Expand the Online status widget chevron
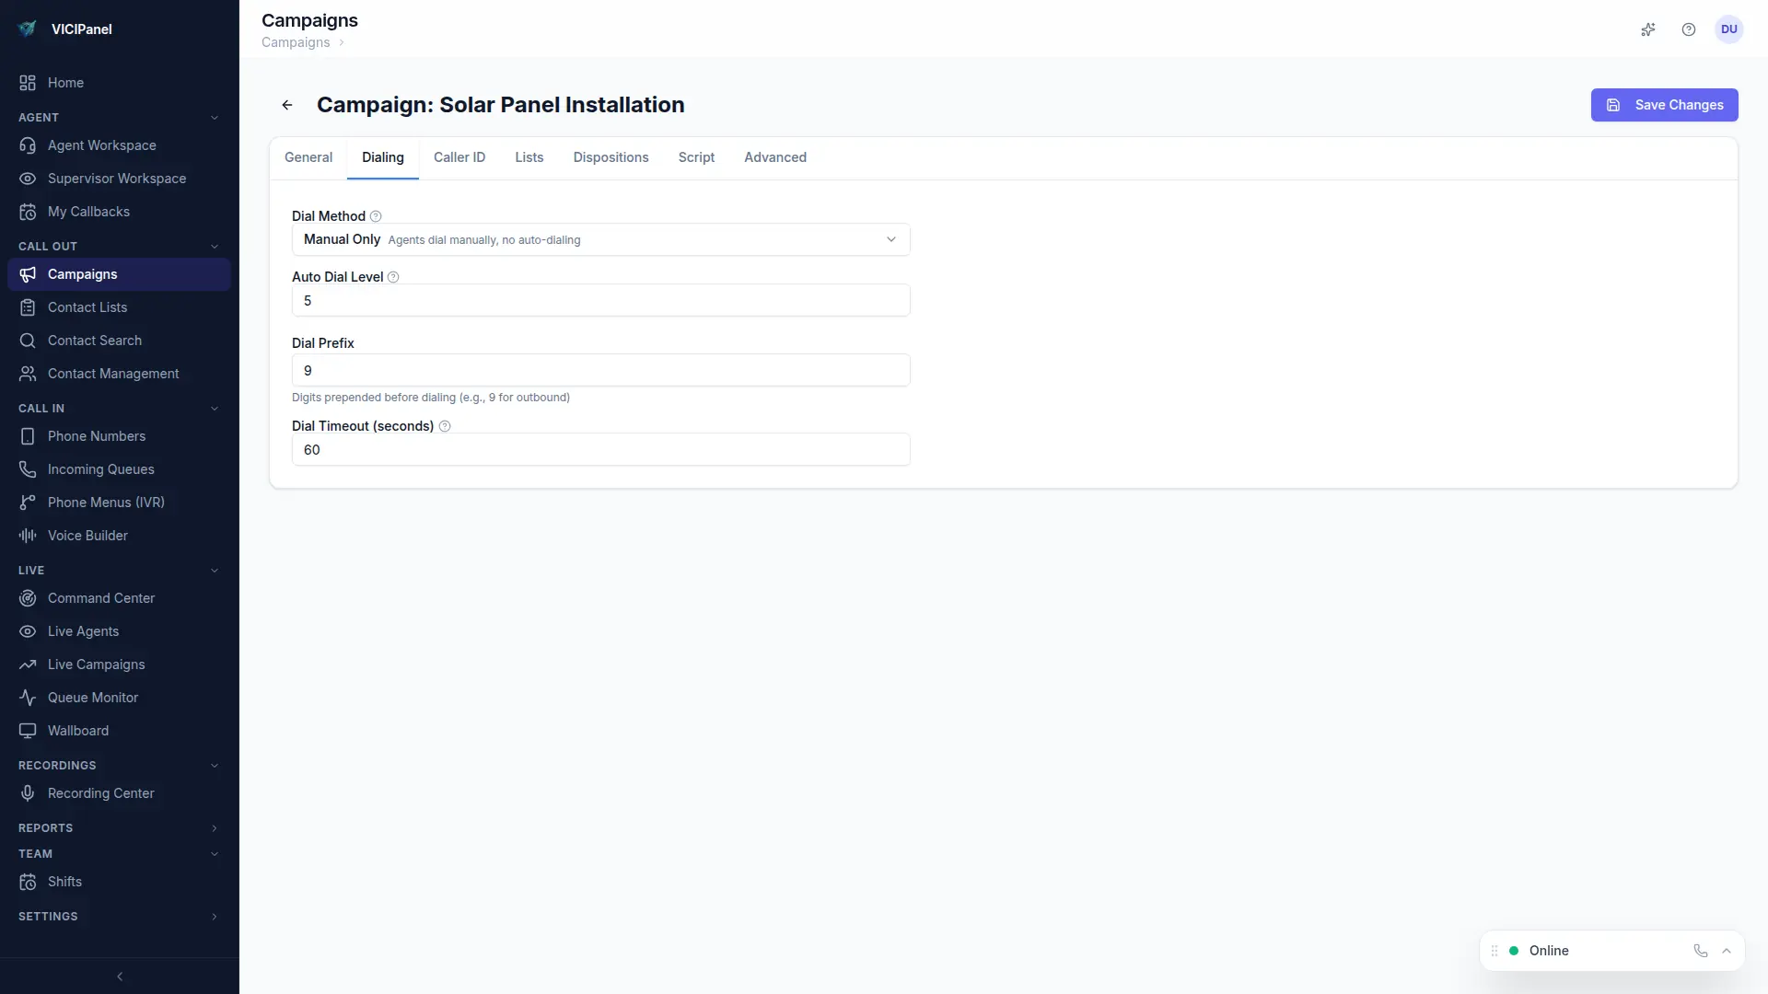The image size is (1768, 994). coord(1727,951)
